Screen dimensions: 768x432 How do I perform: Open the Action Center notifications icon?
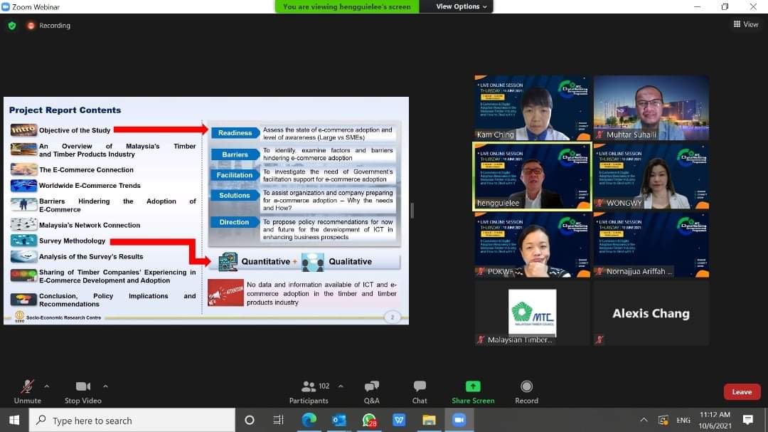click(747, 420)
